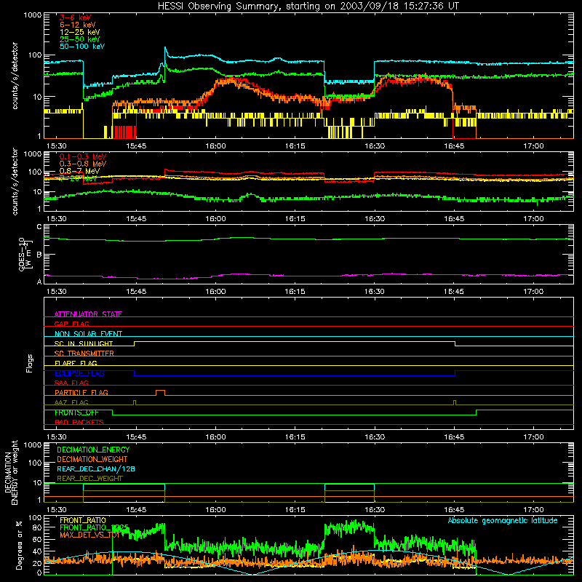Click the yellow FRONT_RATIO legend label
Viewport: 582px width, 582px height.
pyautogui.click(x=83, y=520)
